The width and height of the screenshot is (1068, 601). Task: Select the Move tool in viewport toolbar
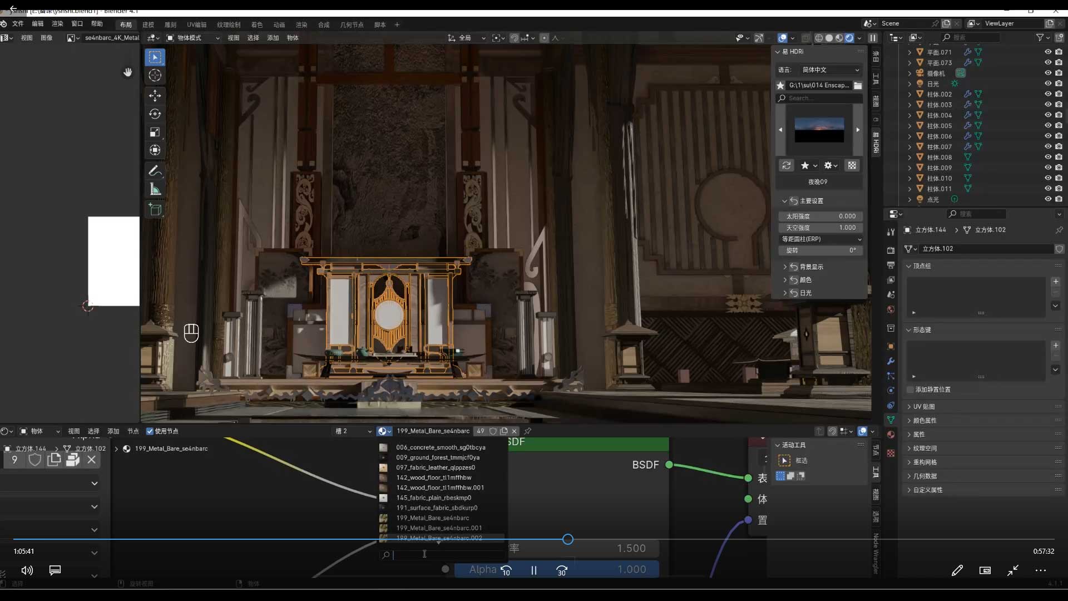click(x=155, y=96)
